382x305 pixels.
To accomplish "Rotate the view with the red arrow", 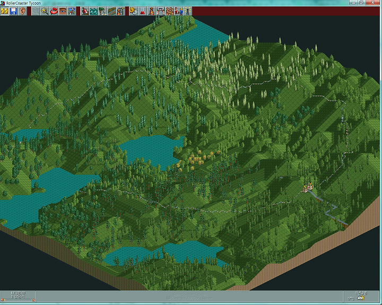I will (54, 11).
